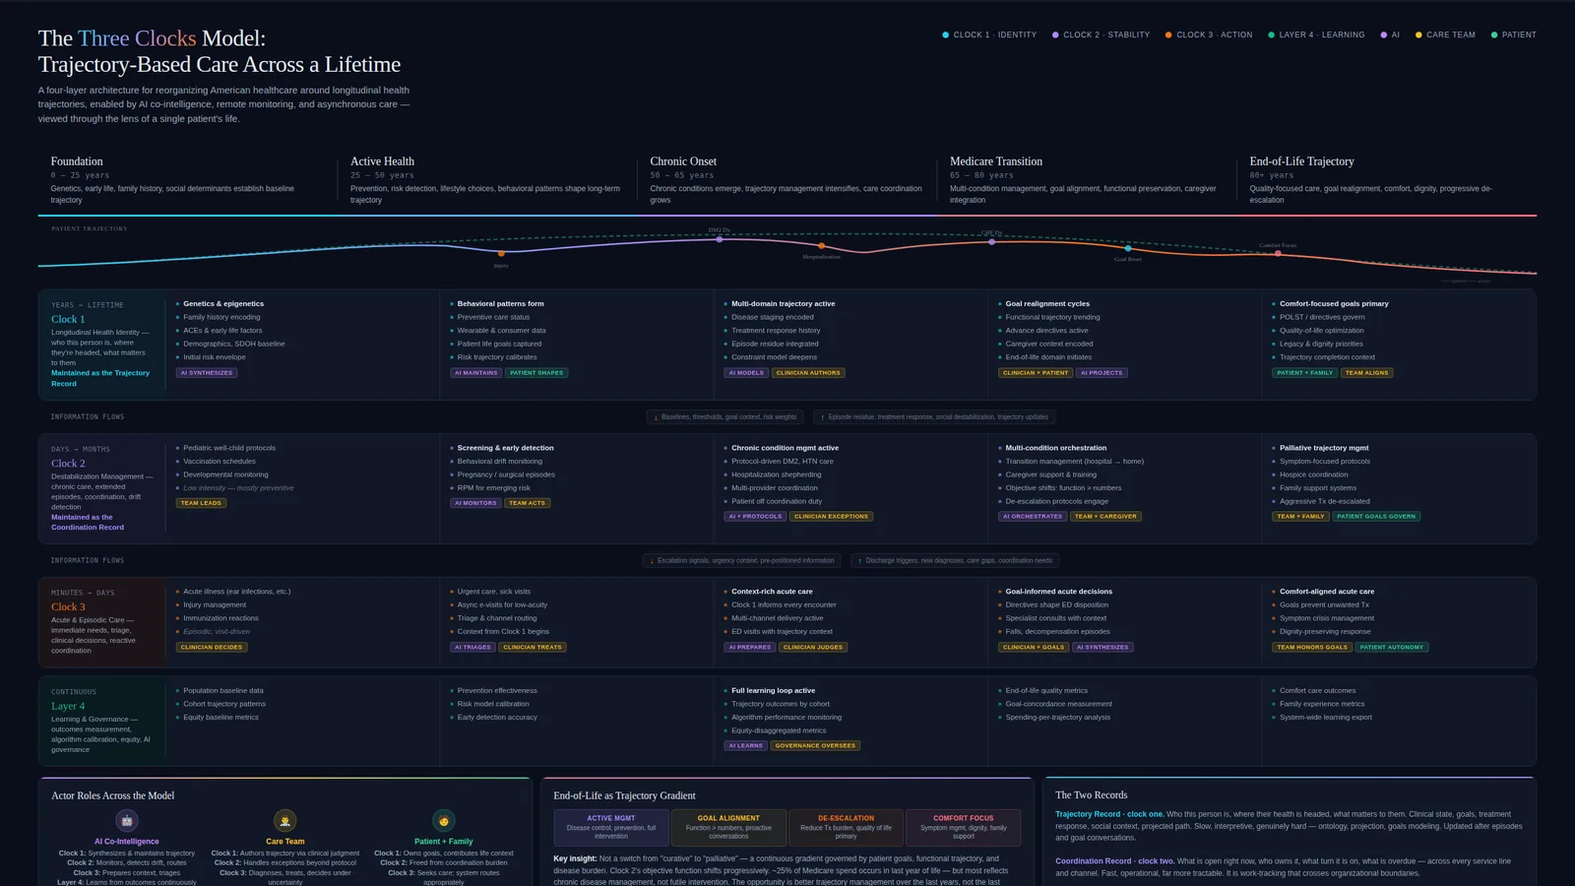Click the CLINICIAN AUTHORS tag in Clock 1
Viewport: 1575px width, 886px height.
pyautogui.click(x=808, y=373)
